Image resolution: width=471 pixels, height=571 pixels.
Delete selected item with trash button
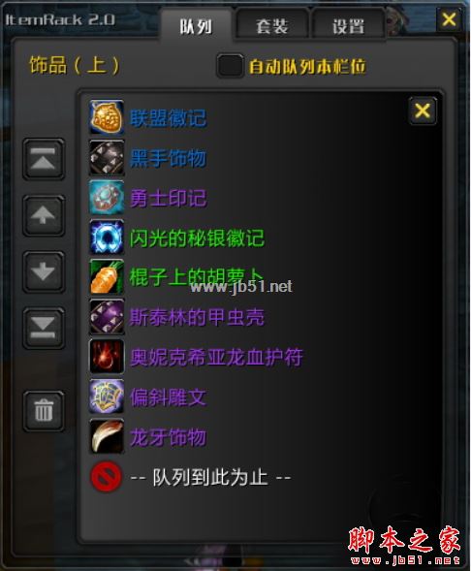[44, 411]
